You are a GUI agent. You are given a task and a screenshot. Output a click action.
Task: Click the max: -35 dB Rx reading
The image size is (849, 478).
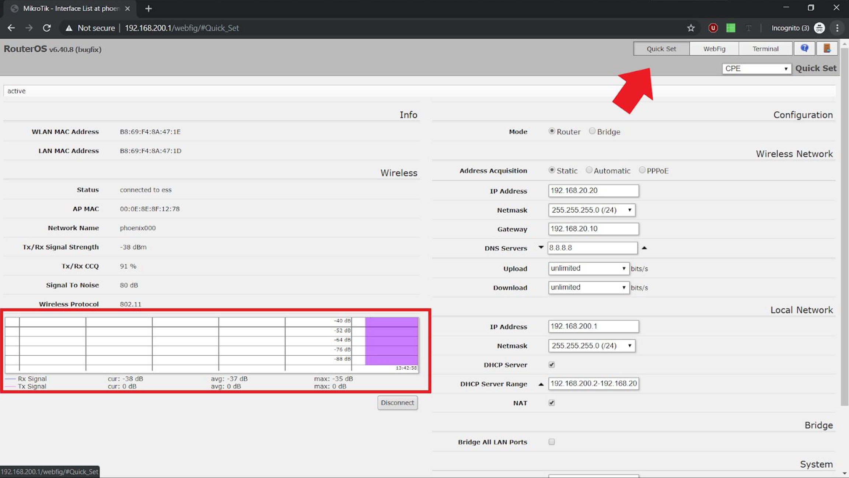pyautogui.click(x=333, y=378)
